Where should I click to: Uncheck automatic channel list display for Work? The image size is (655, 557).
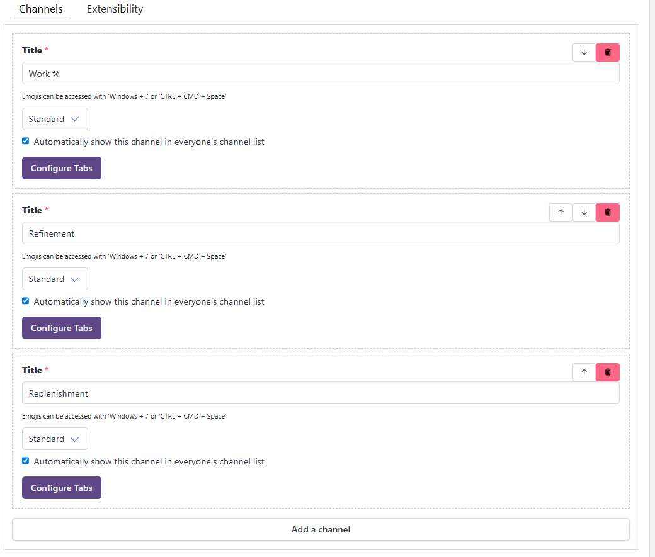click(25, 141)
